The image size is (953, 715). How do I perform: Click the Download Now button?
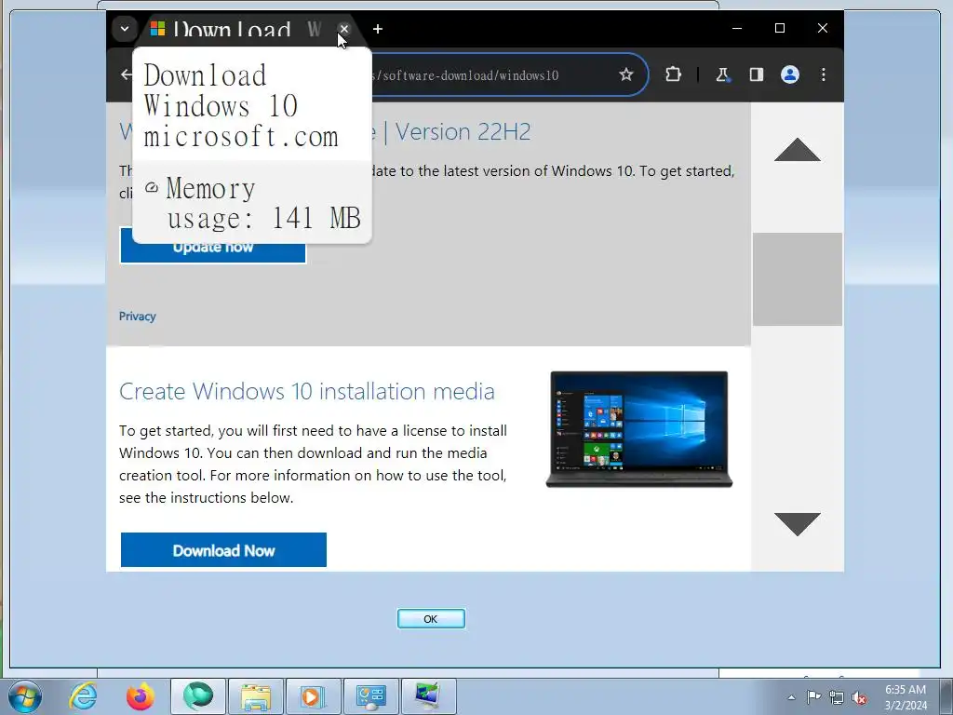[223, 550]
